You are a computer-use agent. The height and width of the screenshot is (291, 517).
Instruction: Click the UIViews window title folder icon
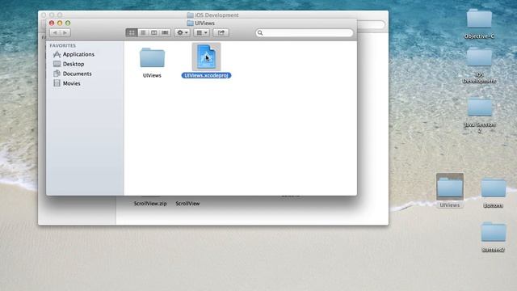point(190,23)
